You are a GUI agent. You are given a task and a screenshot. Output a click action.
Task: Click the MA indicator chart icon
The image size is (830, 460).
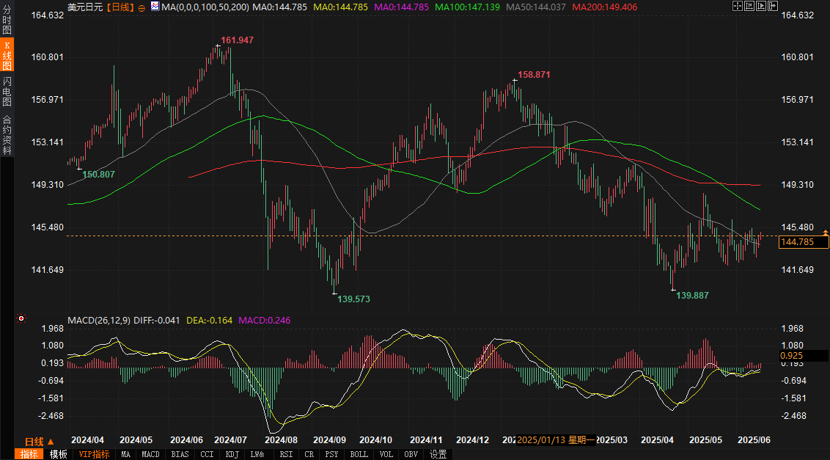pos(155,7)
